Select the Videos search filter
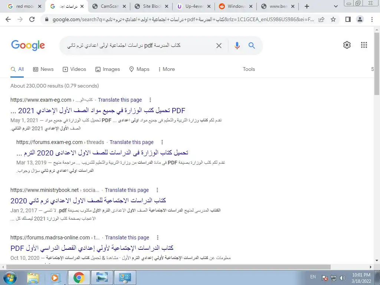380x285 pixels. 74,69
